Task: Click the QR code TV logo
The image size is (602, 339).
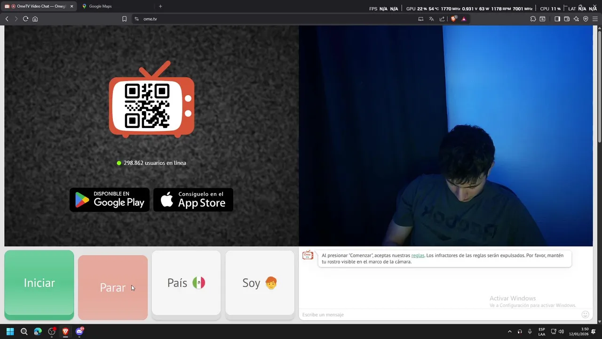Action: pyautogui.click(x=151, y=99)
